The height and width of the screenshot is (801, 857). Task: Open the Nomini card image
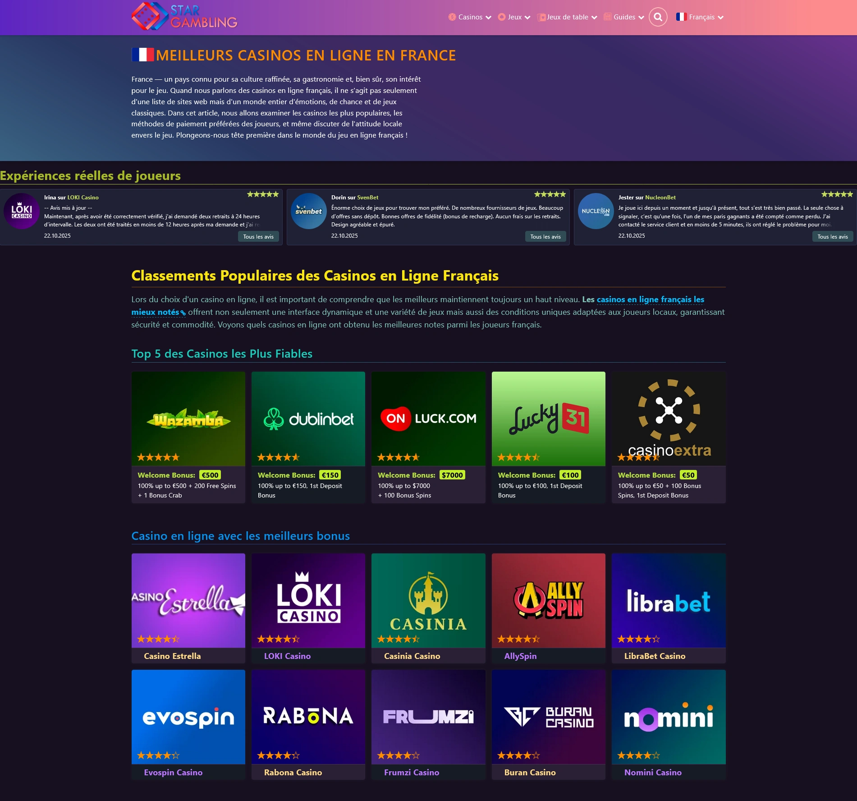tap(669, 717)
